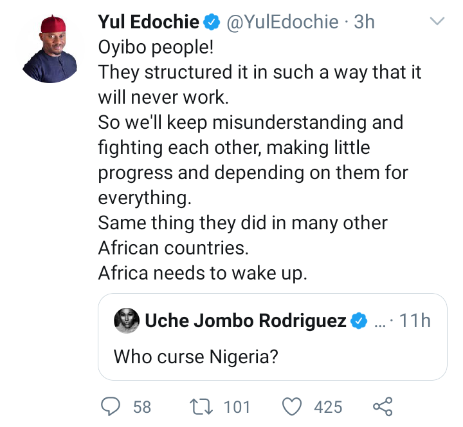The height and width of the screenshot is (427, 463).
Task: Click the 11h quoted tweet timestamp
Action: 414,320
